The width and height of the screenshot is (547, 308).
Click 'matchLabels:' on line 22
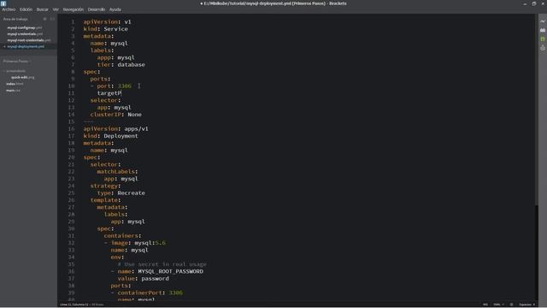click(x=118, y=171)
